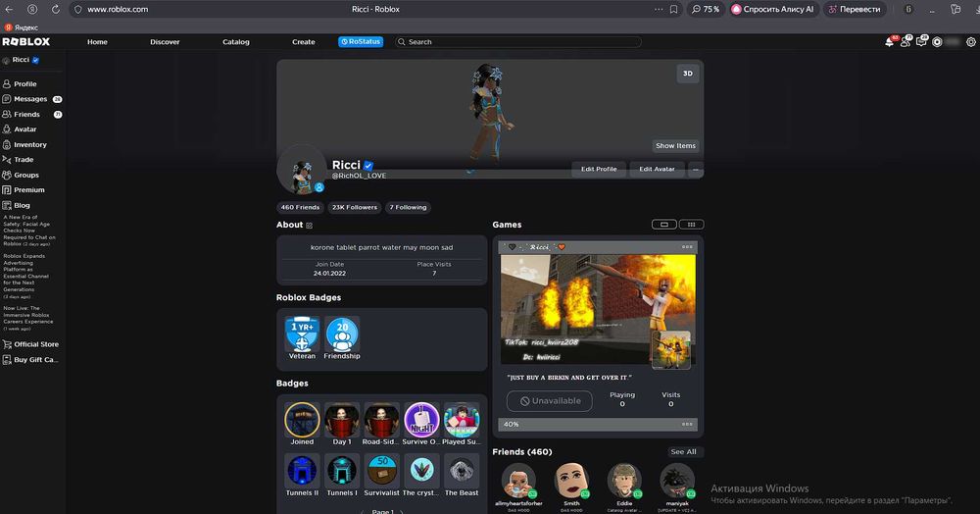Click the edit icon beside About
Viewport: 980px width, 514px height.
[x=310, y=225]
